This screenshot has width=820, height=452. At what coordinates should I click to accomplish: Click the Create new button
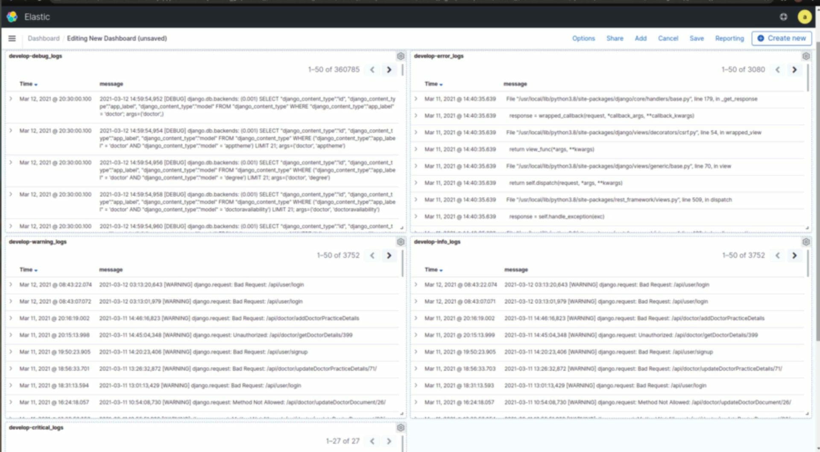tap(782, 38)
